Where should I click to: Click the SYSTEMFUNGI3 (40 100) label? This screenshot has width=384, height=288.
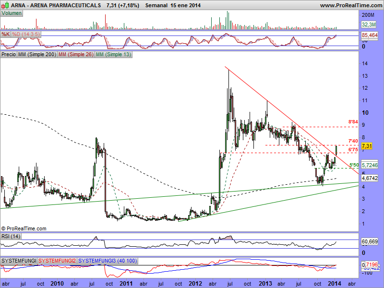[x=107, y=261]
